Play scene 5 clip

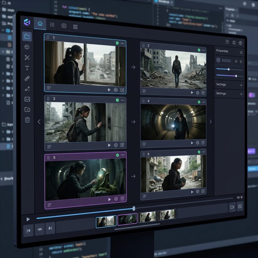tap(110, 200)
